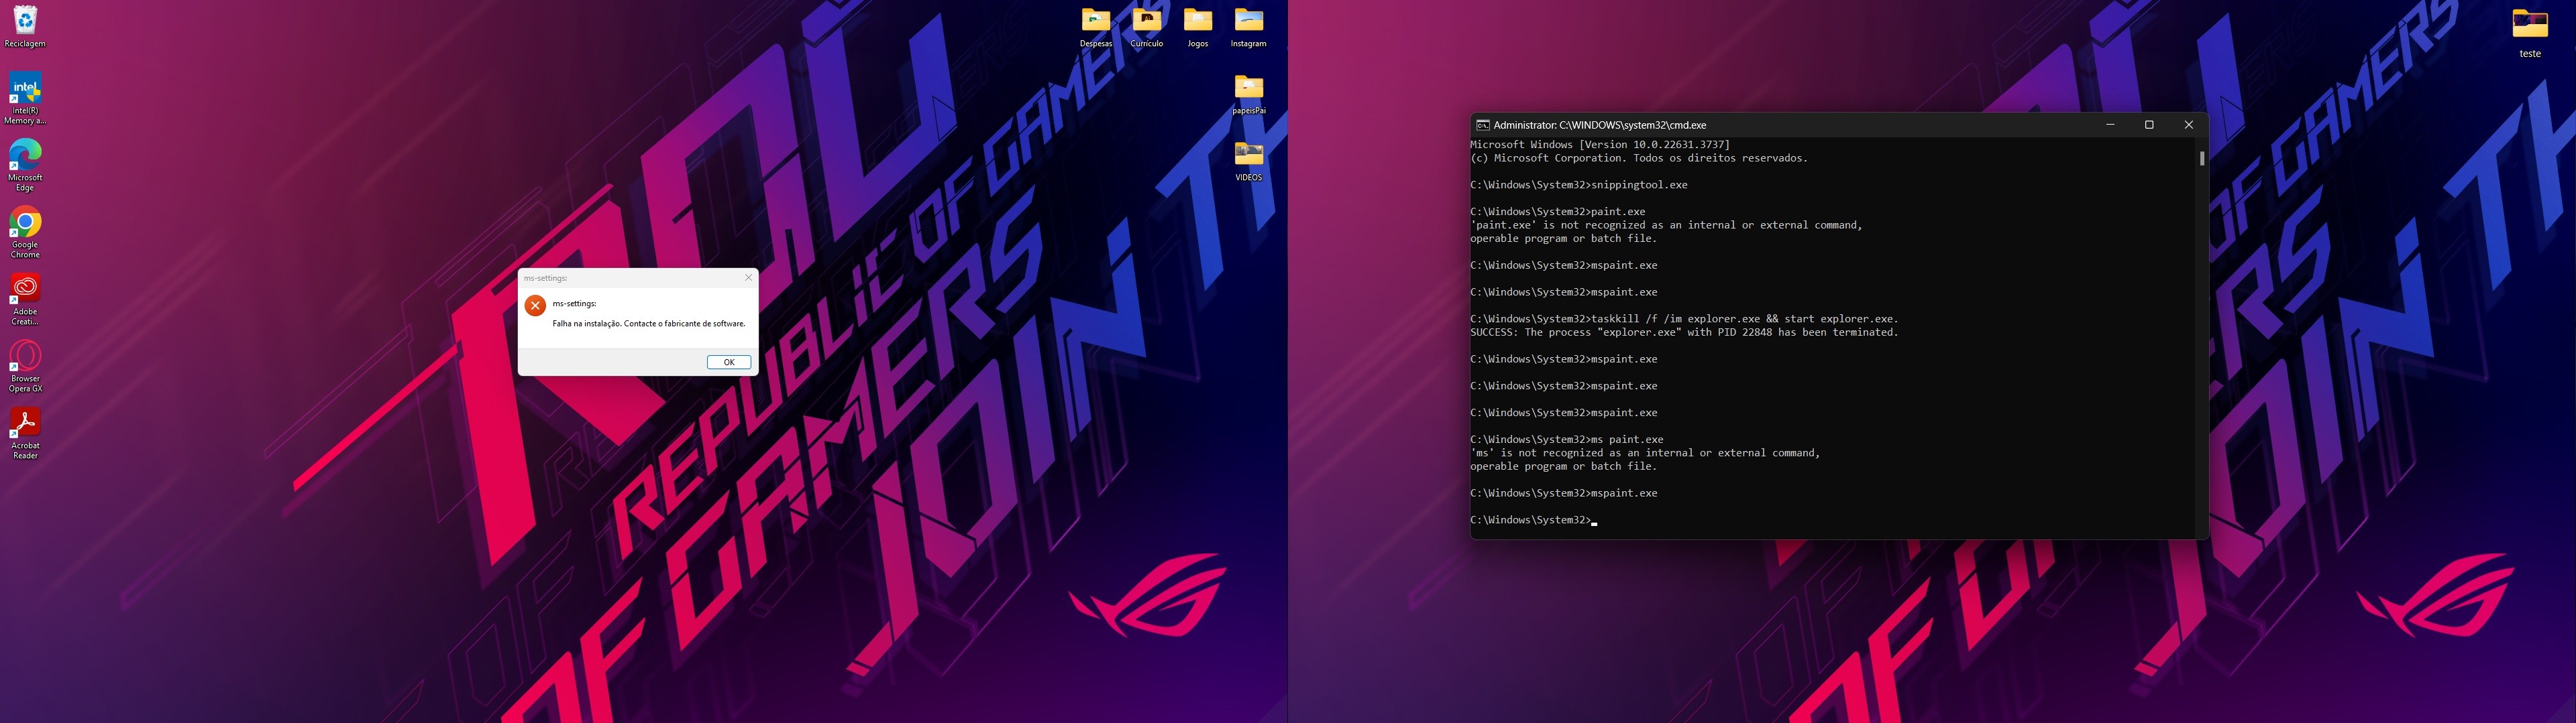Screen dimensions: 2576x723
Task: Open the Instagram folder
Action: (x=1249, y=20)
